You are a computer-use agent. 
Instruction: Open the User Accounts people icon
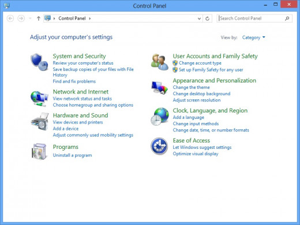pos(160,62)
